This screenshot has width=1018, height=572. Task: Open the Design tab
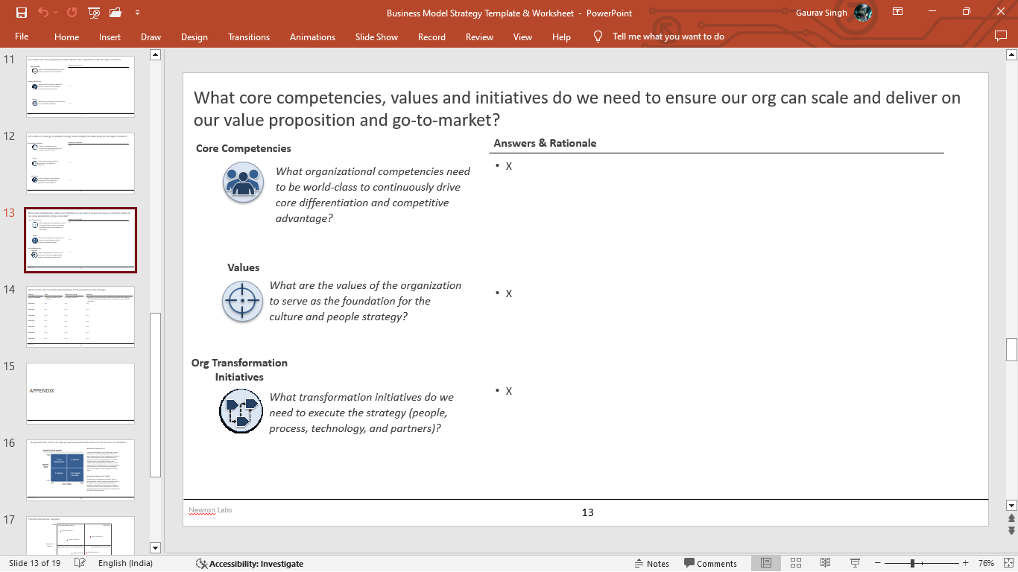pyautogui.click(x=195, y=37)
